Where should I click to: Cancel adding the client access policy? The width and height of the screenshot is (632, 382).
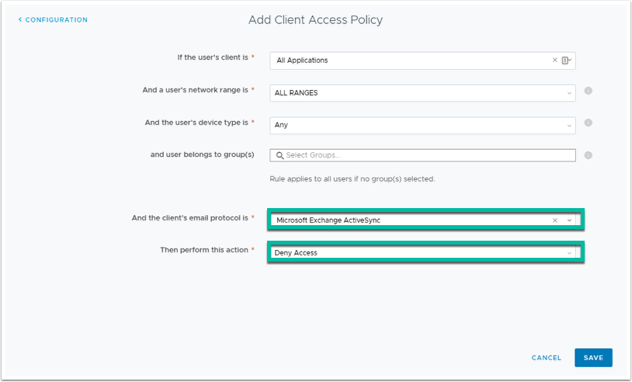click(546, 358)
